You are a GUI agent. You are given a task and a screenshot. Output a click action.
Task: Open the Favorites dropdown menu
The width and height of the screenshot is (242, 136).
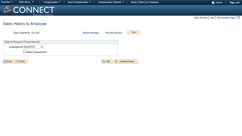(x=7, y=2)
